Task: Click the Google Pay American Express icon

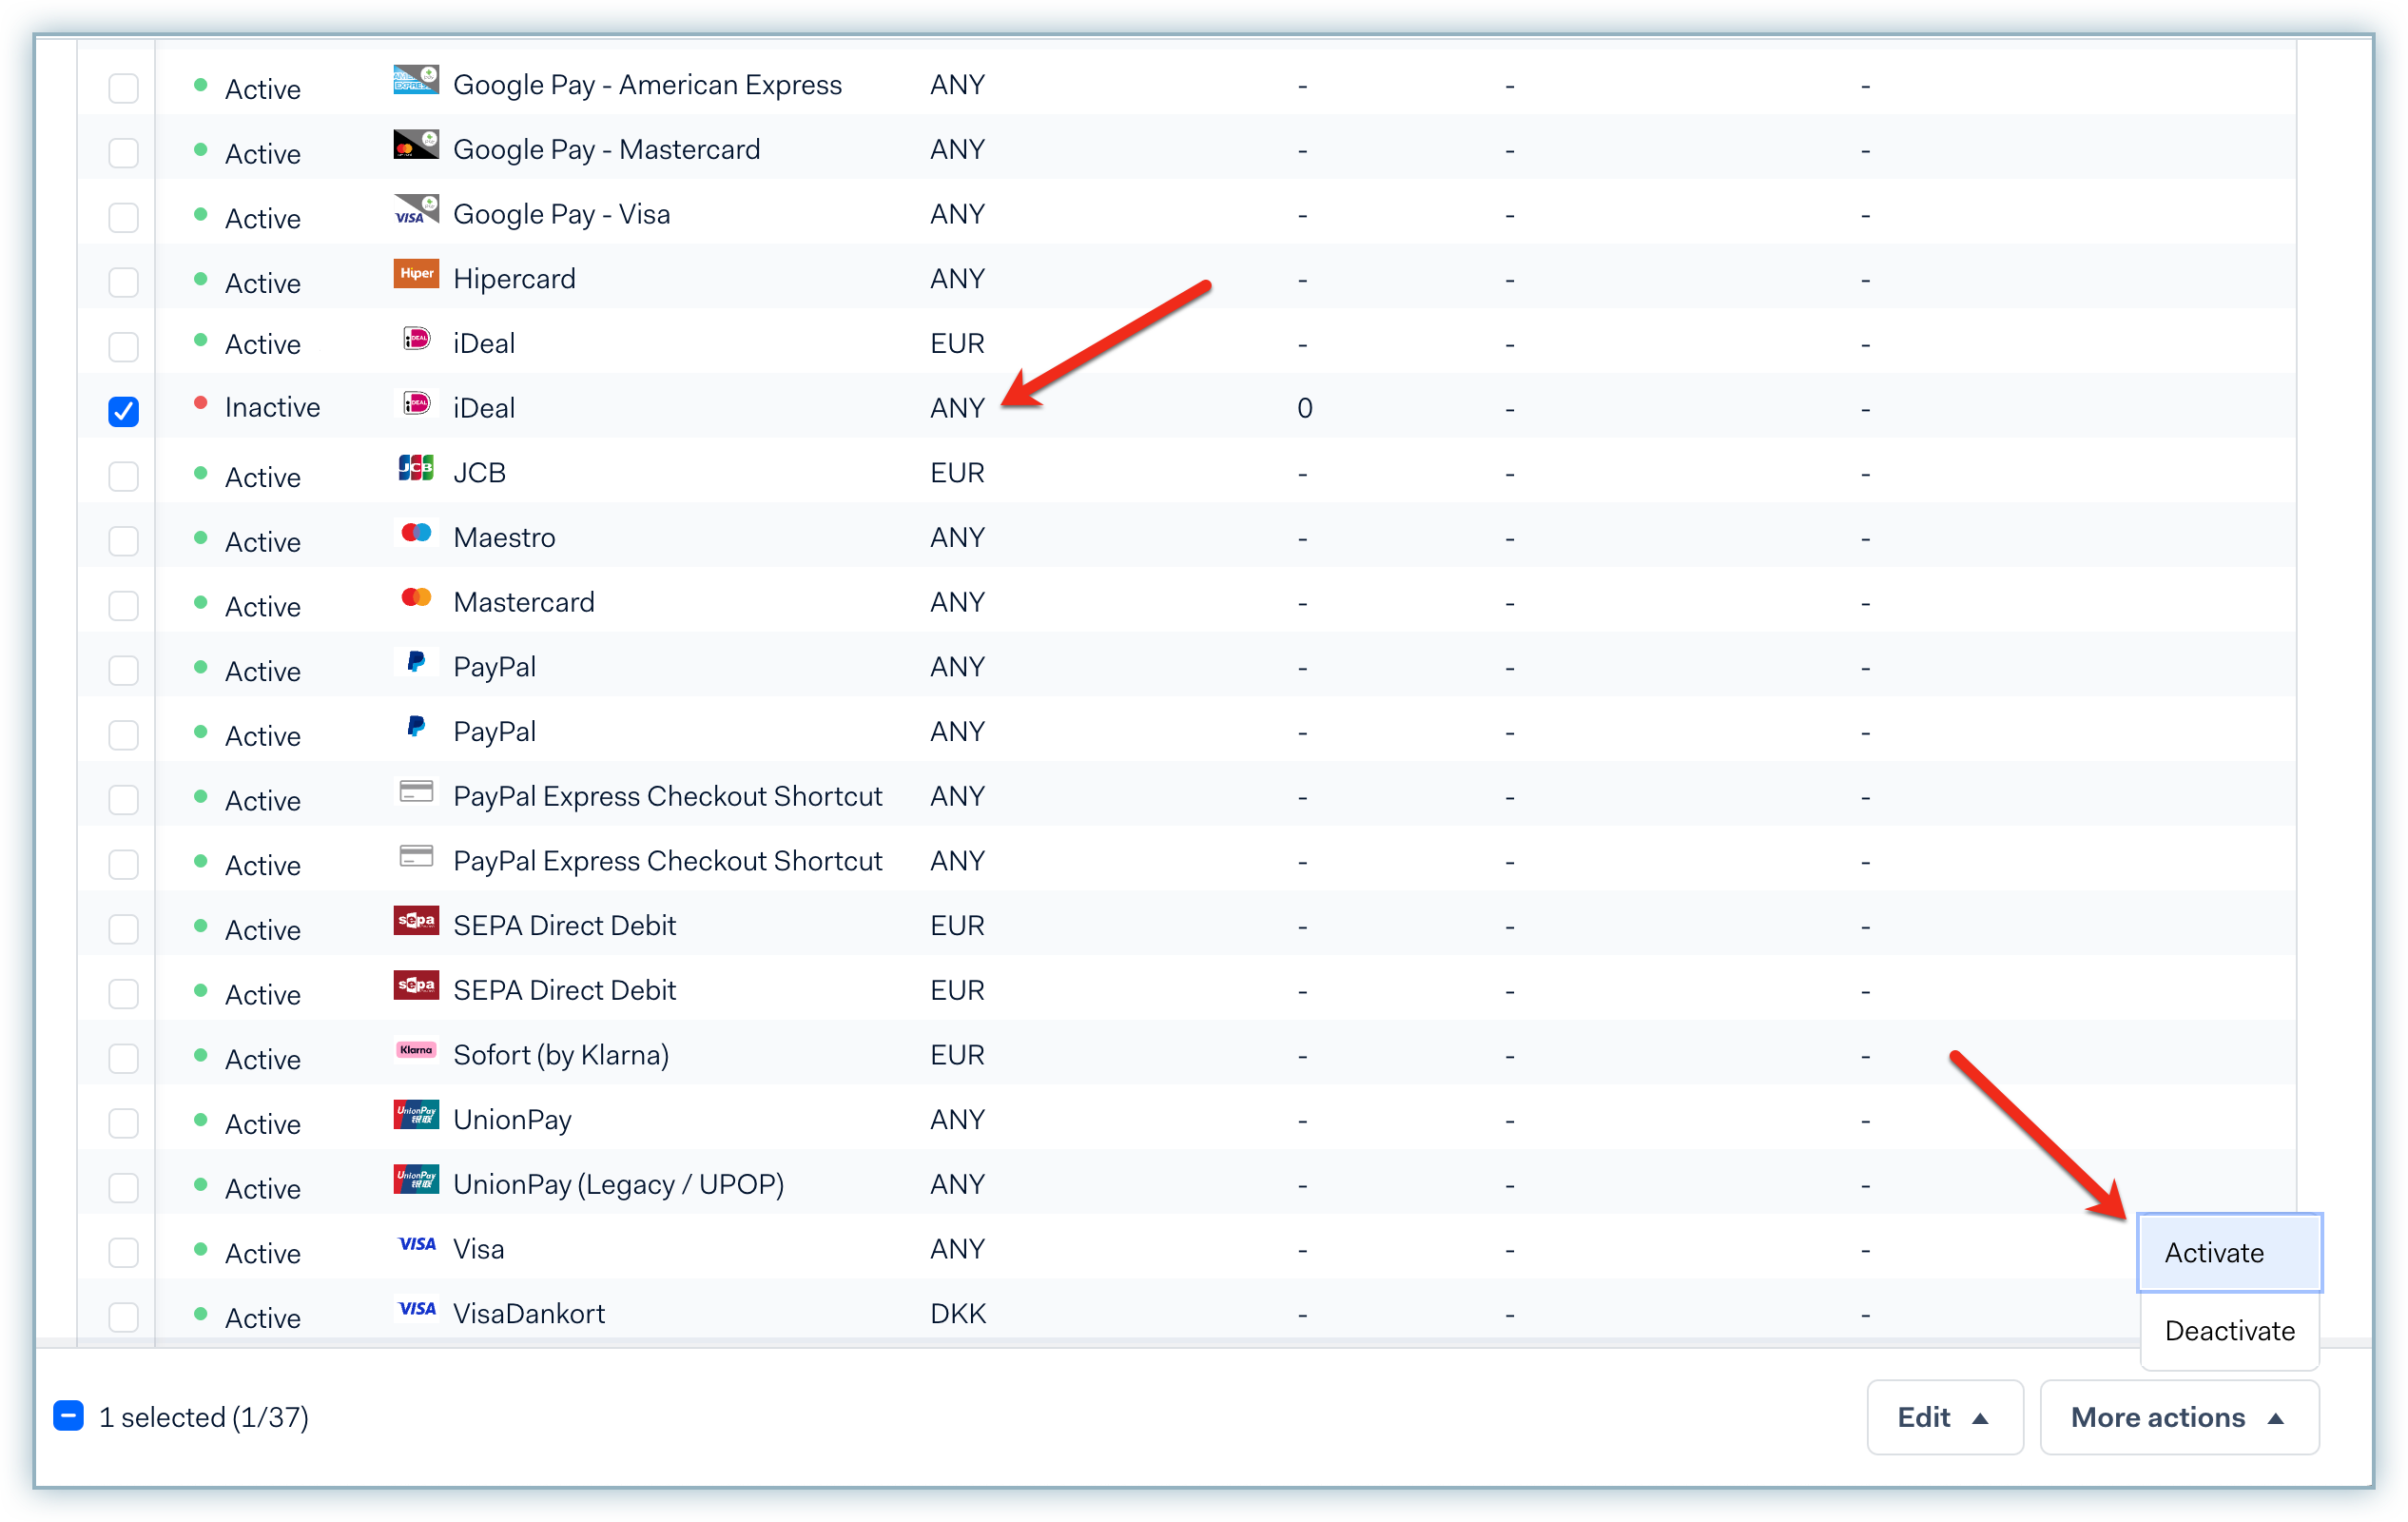Action: point(416,80)
